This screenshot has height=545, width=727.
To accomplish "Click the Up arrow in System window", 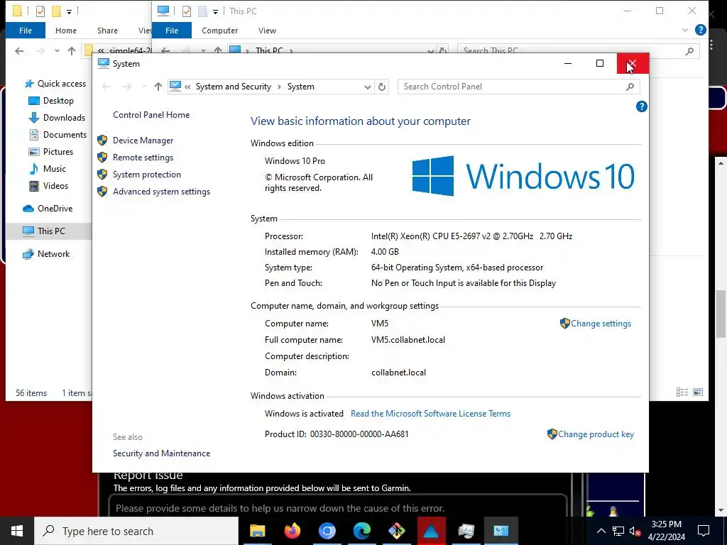I will (x=158, y=87).
